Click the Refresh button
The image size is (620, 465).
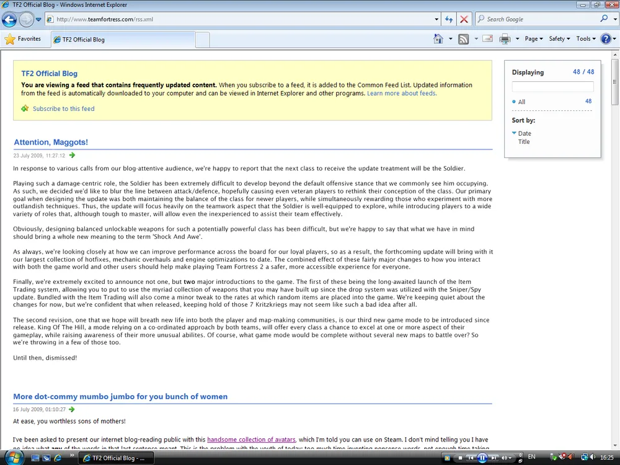(449, 19)
